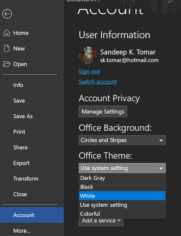Click the back arrow circle icon
181x236 pixels.
[7, 14]
